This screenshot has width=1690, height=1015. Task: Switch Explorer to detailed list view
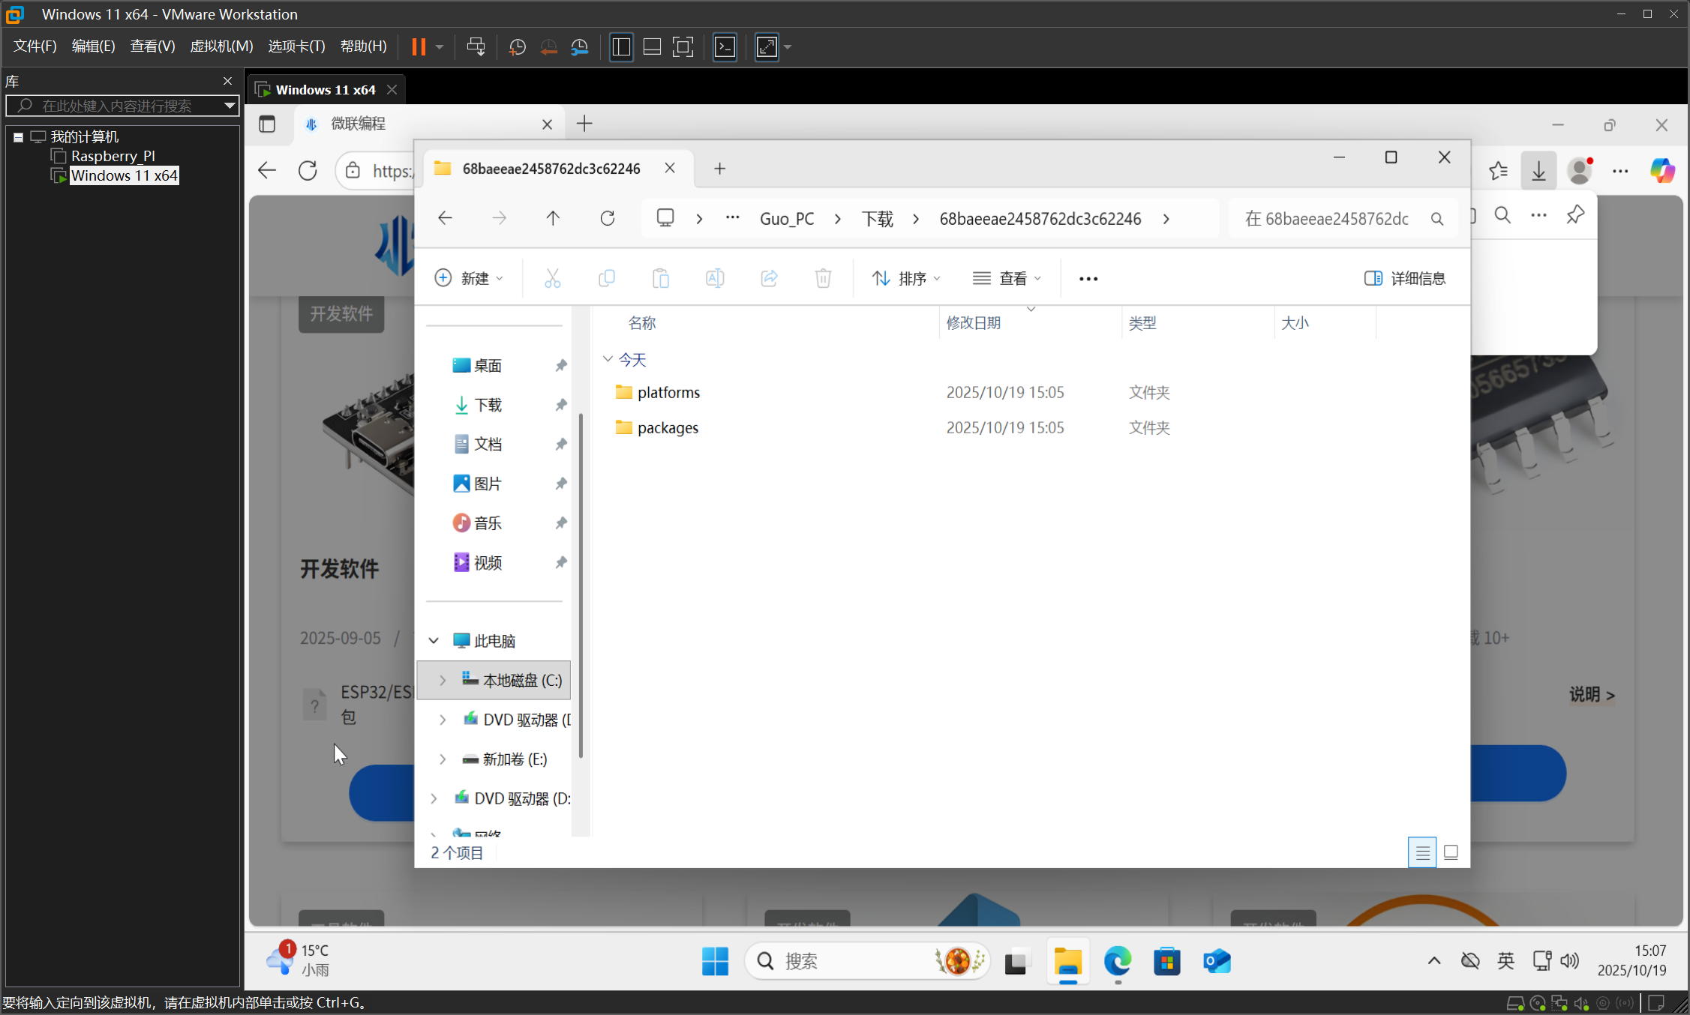(x=1422, y=852)
